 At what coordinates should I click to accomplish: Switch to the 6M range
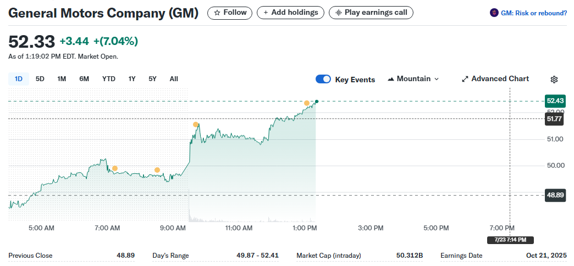[84, 79]
